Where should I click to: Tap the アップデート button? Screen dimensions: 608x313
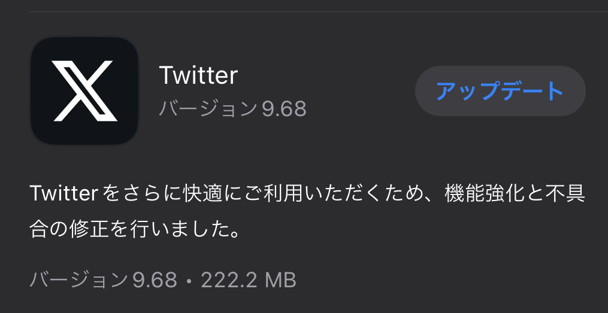pyautogui.click(x=500, y=91)
